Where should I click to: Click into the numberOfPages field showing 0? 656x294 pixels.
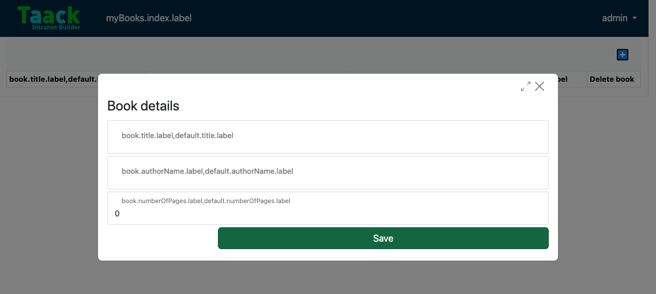point(327,208)
